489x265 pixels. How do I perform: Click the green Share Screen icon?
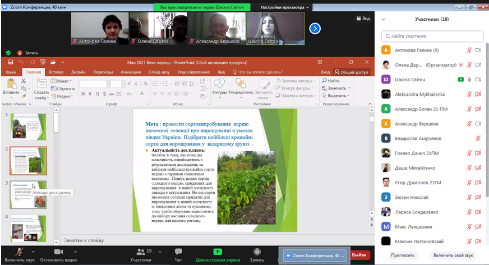pyautogui.click(x=218, y=252)
